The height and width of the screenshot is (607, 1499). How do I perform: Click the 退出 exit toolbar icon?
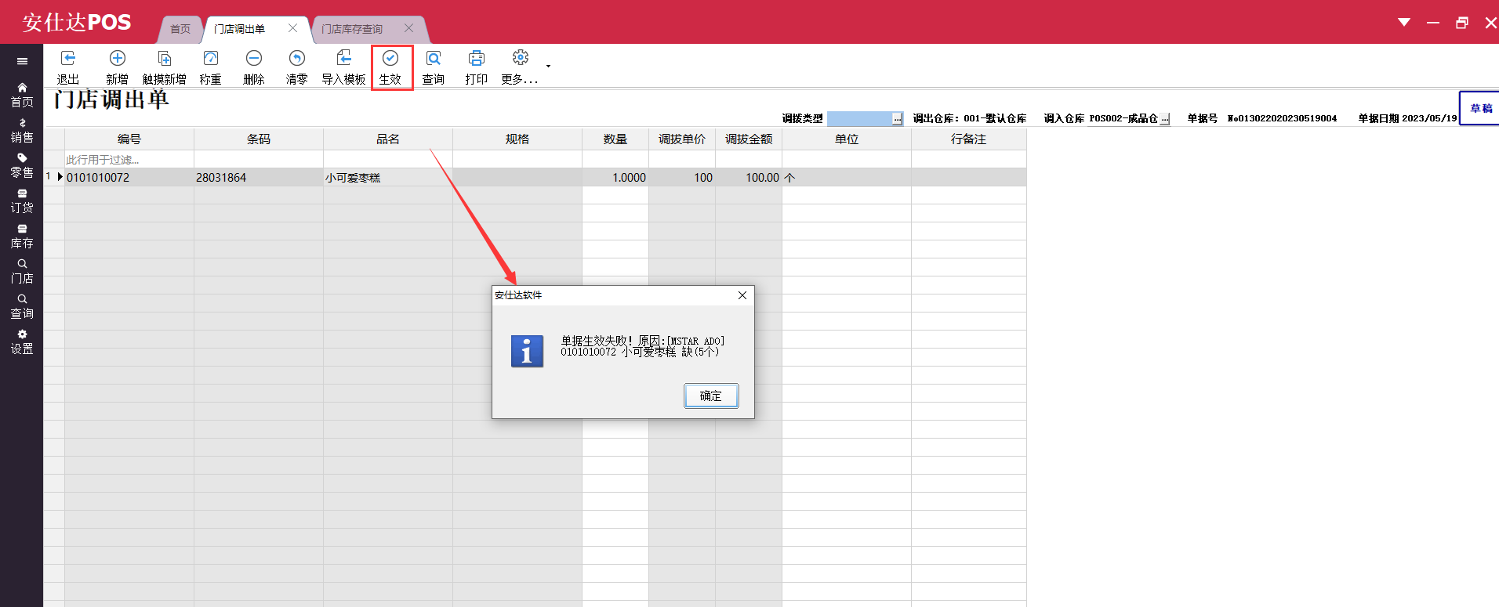coord(68,67)
